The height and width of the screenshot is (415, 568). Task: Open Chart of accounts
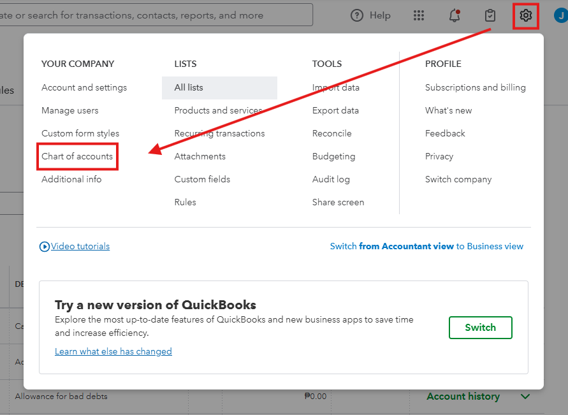77,156
